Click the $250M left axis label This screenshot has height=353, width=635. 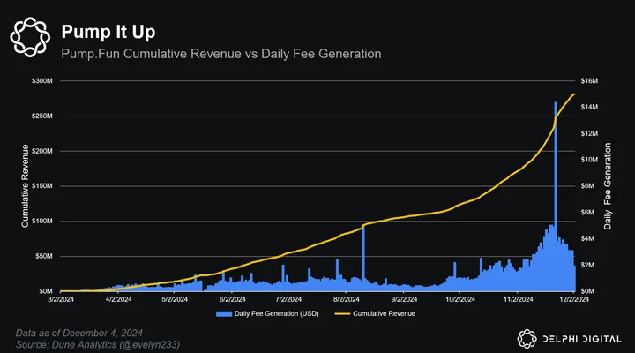point(42,116)
